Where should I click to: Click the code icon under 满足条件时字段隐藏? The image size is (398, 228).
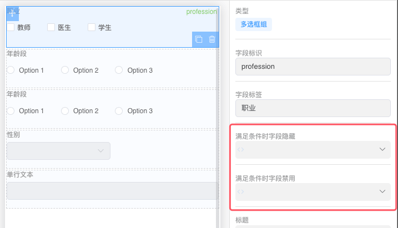coord(241,149)
